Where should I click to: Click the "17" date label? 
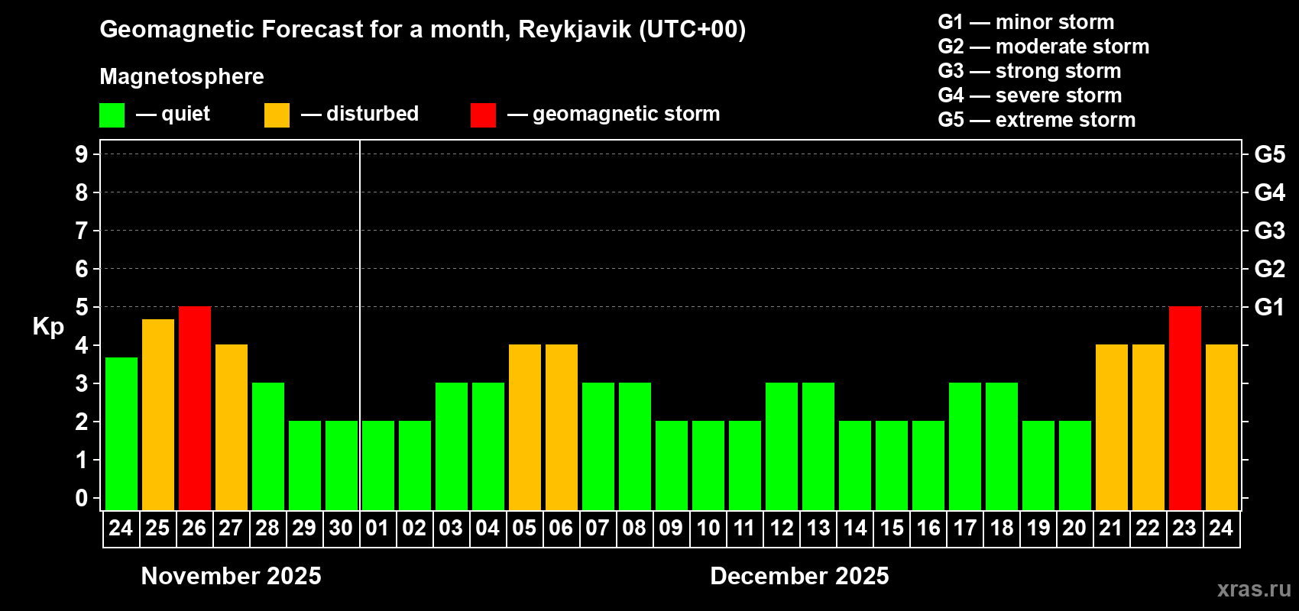click(x=965, y=529)
